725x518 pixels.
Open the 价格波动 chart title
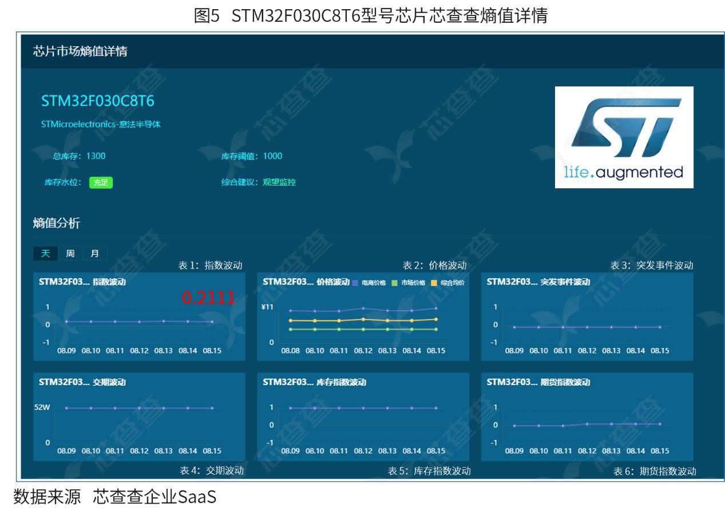tap(306, 282)
